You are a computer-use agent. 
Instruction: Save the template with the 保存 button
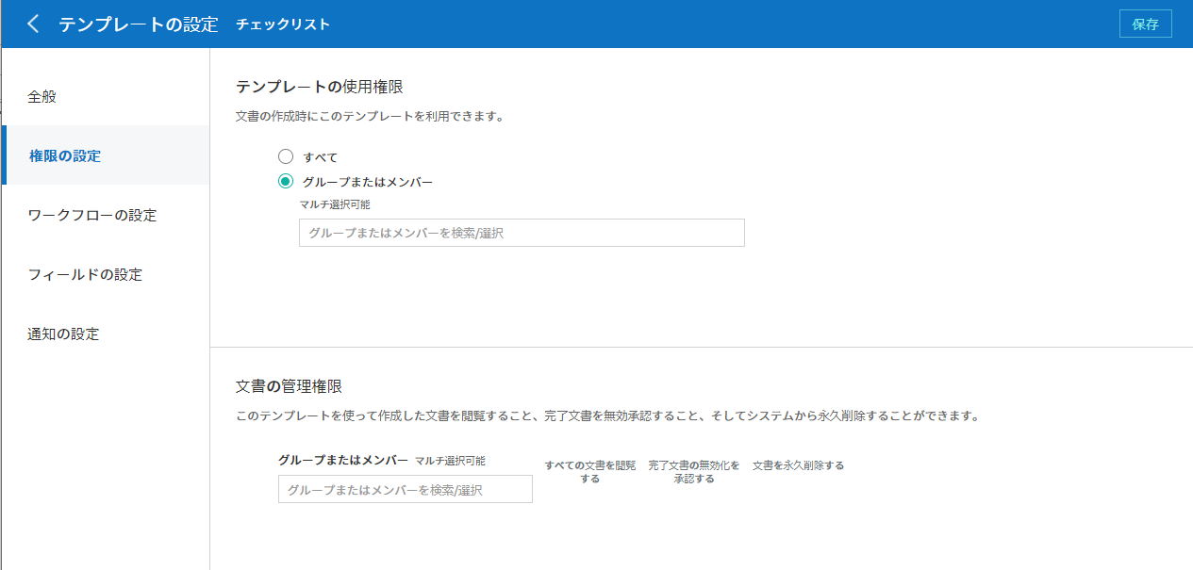(1145, 24)
